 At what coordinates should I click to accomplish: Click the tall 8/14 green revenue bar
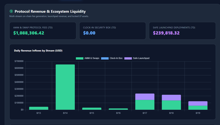(65, 87)
